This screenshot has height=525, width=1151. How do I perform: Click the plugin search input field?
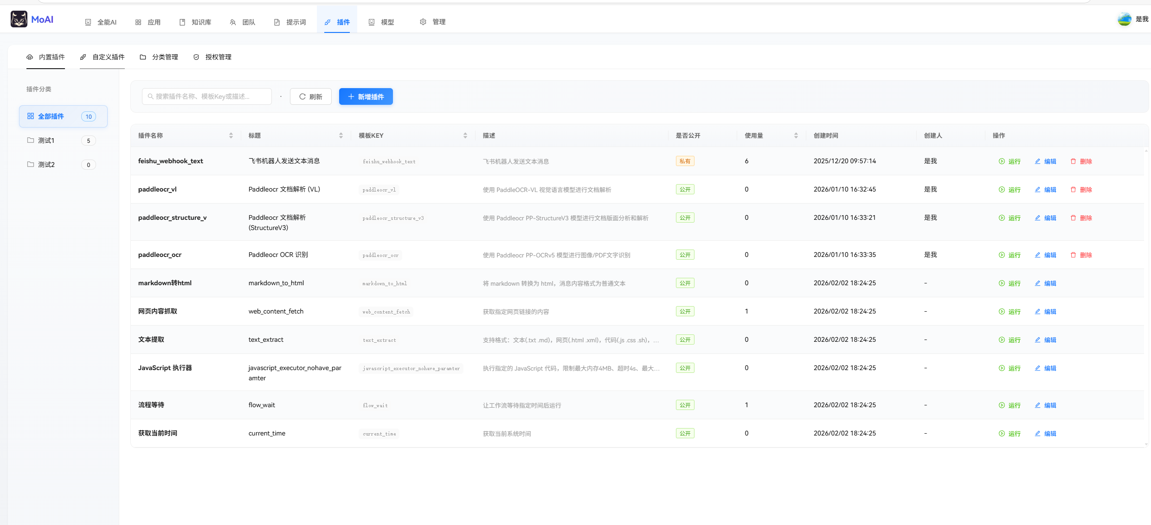[x=207, y=96]
